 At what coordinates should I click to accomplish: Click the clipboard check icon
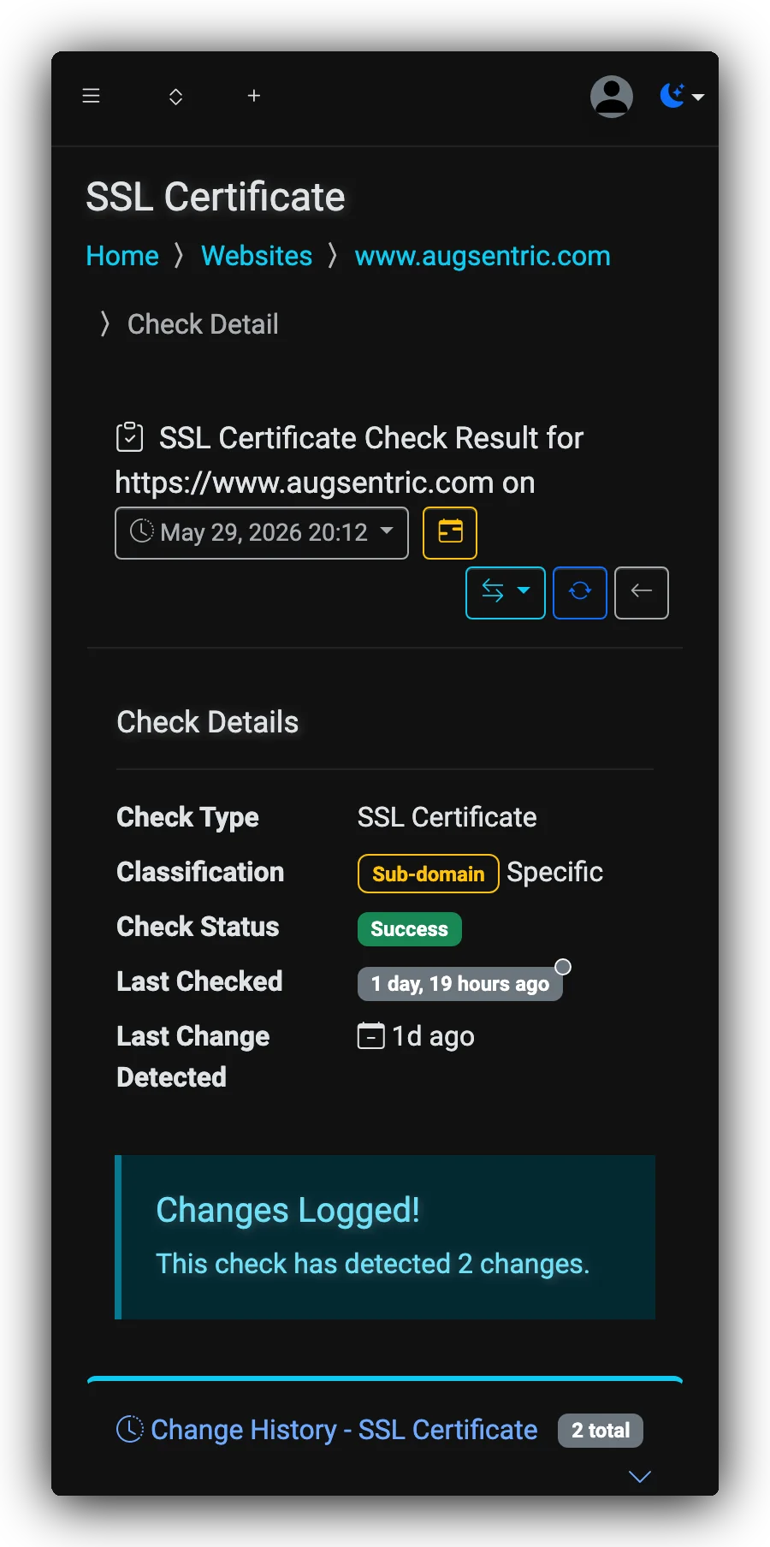click(130, 437)
